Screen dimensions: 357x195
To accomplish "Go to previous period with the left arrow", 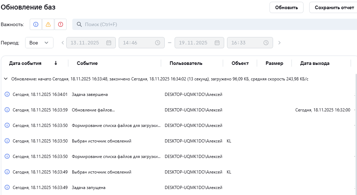I will tap(63, 43).
